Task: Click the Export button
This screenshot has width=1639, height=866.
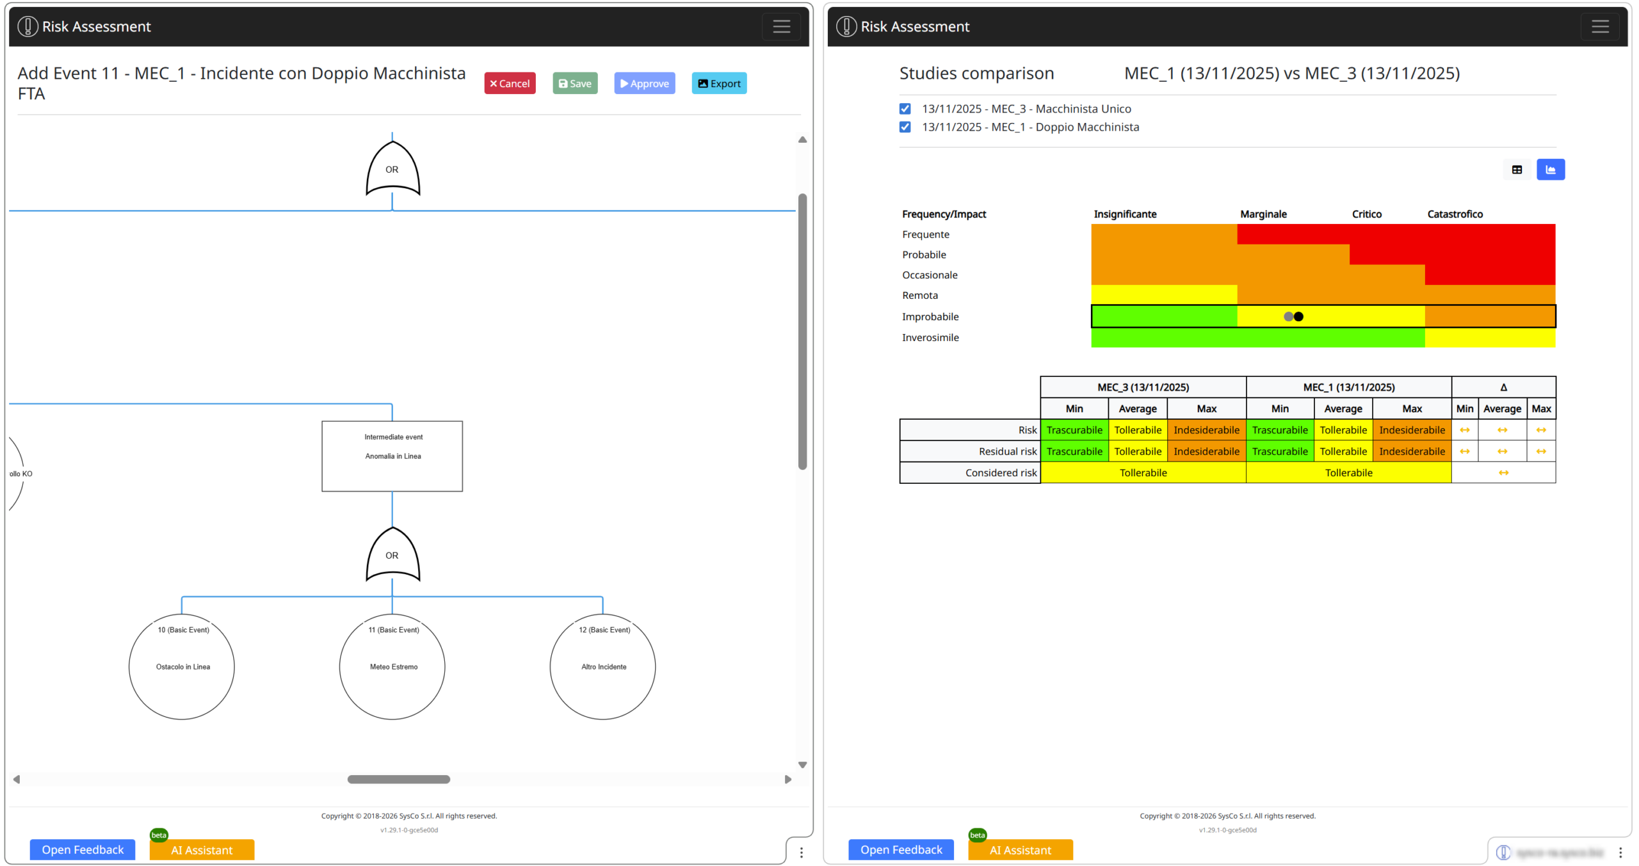Action: click(x=718, y=84)
